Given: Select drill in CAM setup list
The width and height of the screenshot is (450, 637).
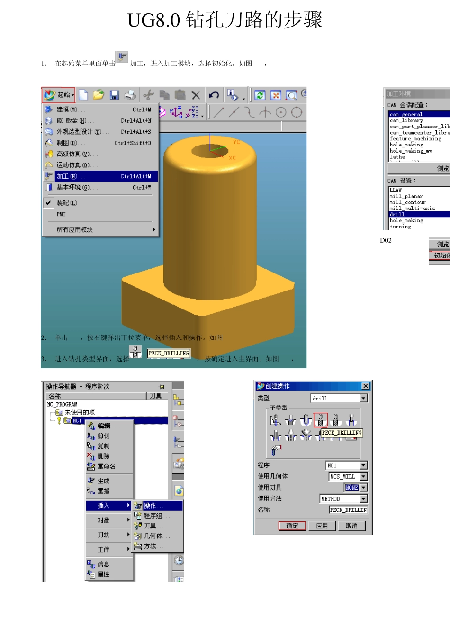Looking at the screenshot, I should [419, 214].
